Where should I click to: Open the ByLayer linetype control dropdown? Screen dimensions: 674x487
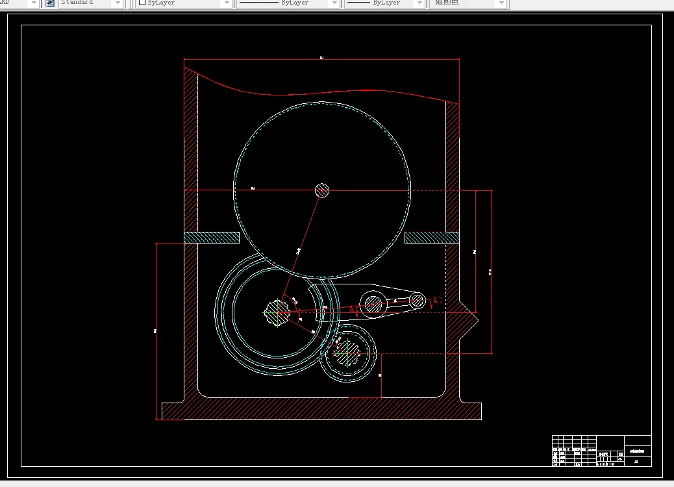(x=288, y=3)
